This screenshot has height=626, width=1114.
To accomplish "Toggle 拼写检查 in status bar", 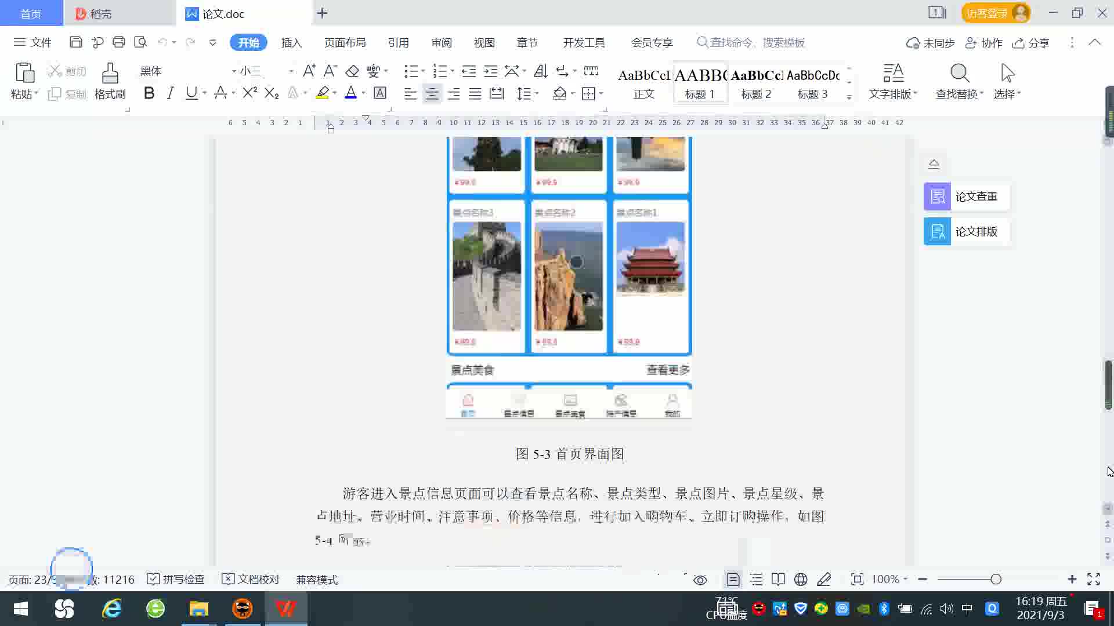I will (176, 579).
